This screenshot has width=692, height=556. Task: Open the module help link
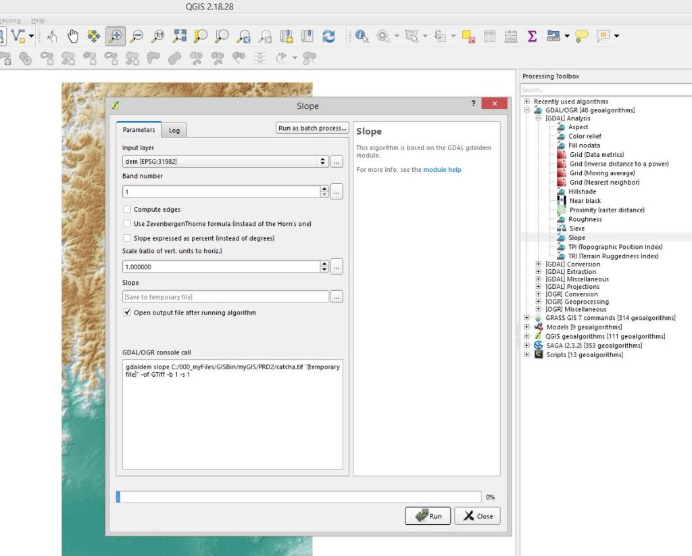click(442, 170)
